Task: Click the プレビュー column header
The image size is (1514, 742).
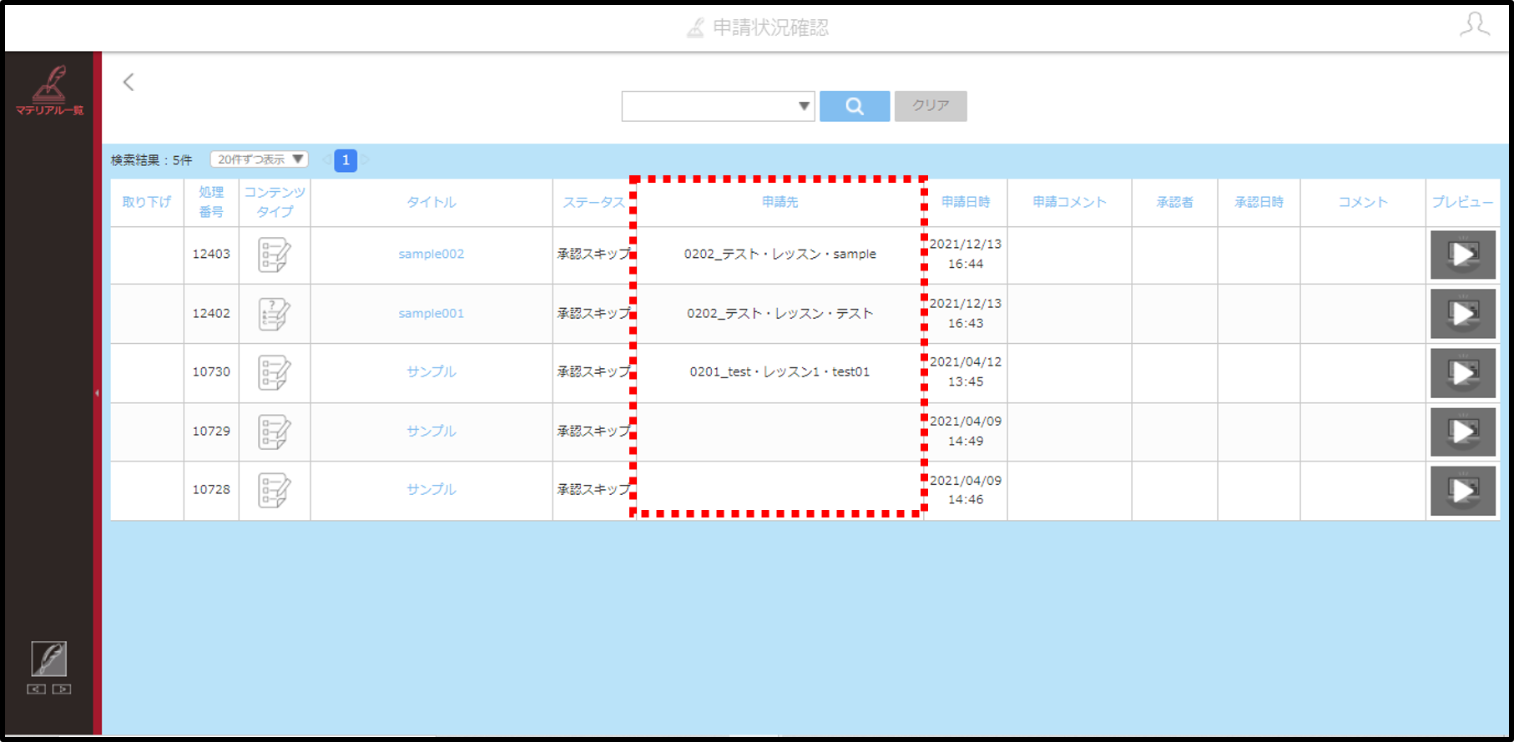Action: coord(1462,202)
